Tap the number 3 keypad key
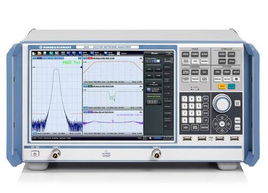This screenshot has width=268, height=193. (x=198, y=113)
